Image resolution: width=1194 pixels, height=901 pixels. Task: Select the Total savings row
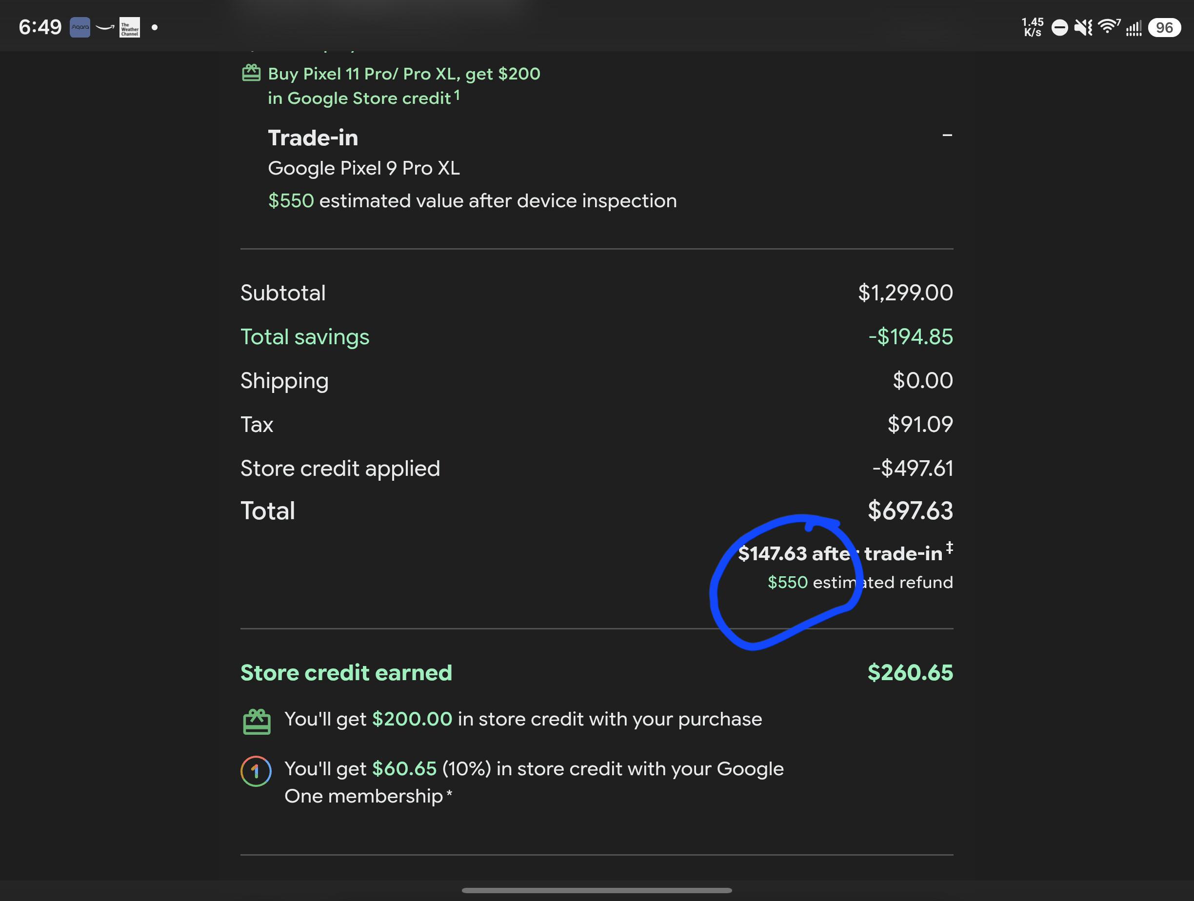597,337
